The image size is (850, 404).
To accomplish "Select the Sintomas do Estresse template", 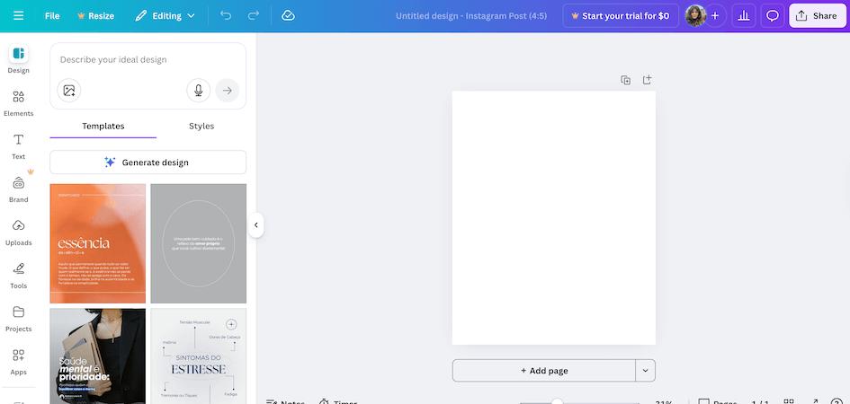I will pos(199,356).
